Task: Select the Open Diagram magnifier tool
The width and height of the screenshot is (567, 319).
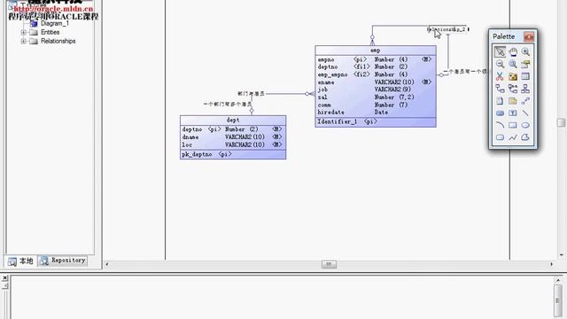Action: click(513, 65)
